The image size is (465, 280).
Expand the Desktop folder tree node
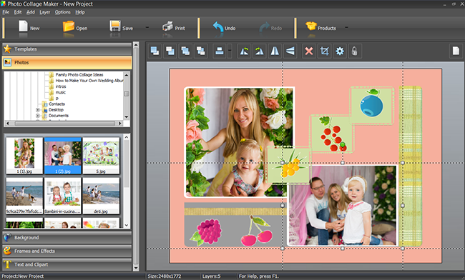click(x=38, y=110)
